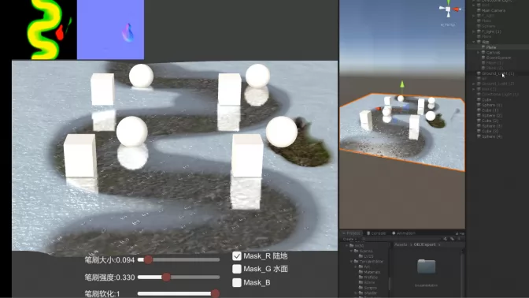Click the Prefabs folder icon

coord(361,277)
